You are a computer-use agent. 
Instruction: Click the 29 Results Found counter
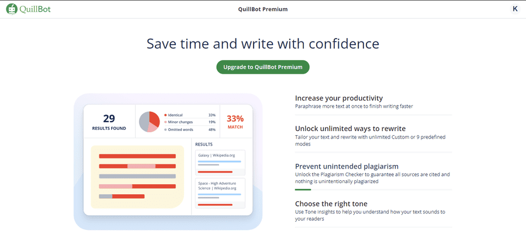point(109,122)
